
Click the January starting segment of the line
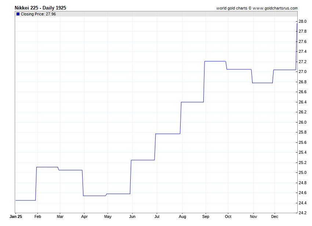coord(25,200)
